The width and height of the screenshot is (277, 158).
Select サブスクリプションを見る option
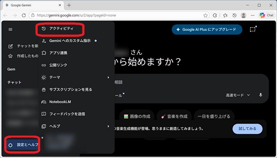click(x=77, y=90)
